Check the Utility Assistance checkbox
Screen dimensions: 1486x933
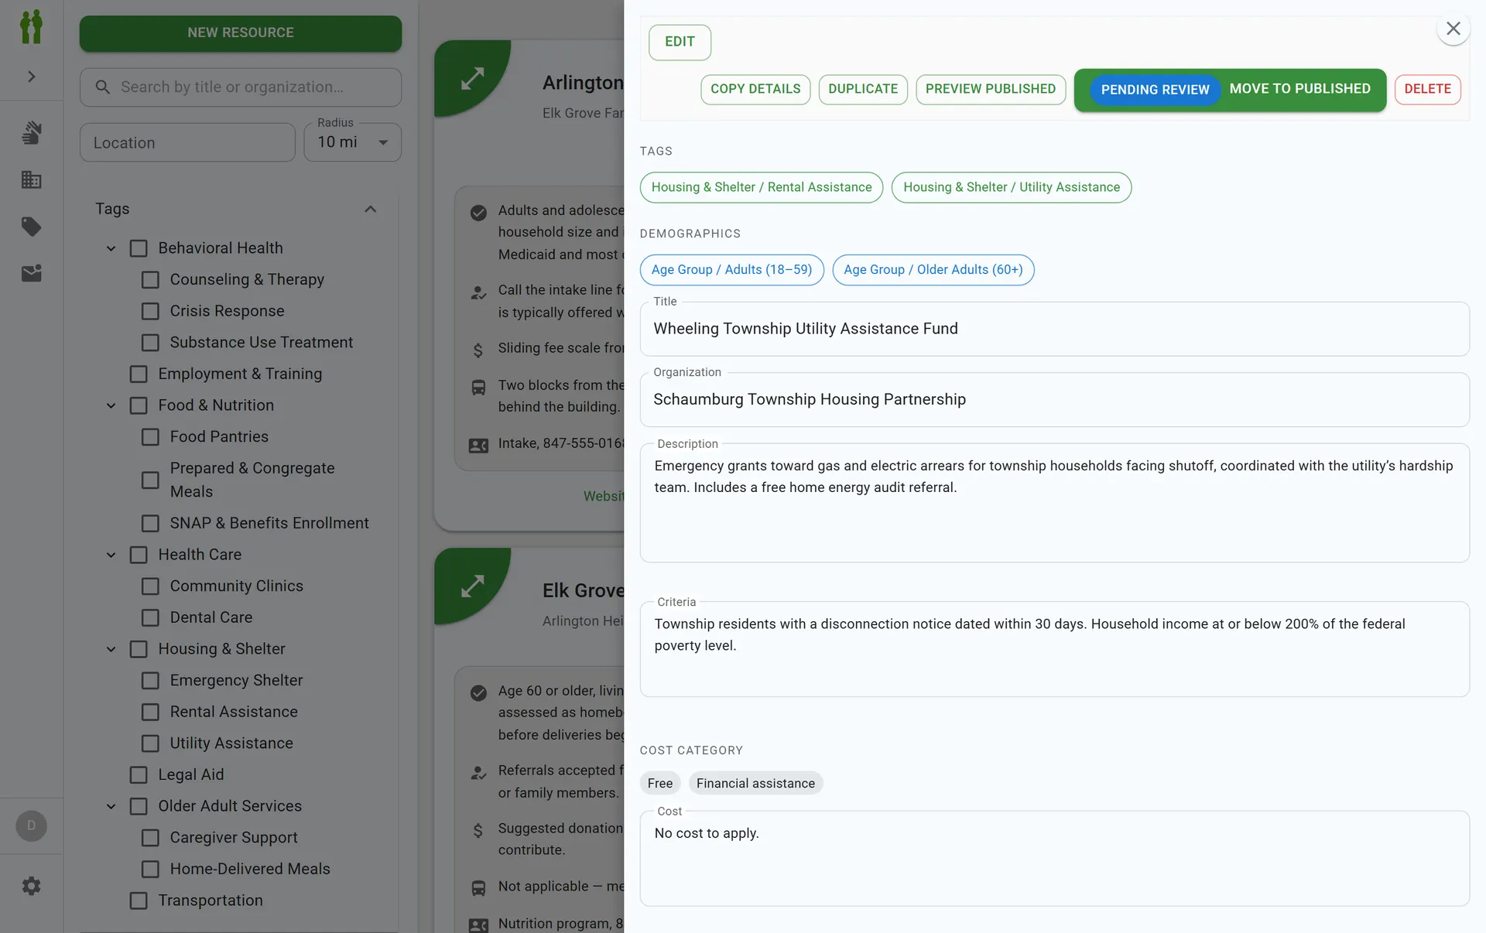pos(150,743)
